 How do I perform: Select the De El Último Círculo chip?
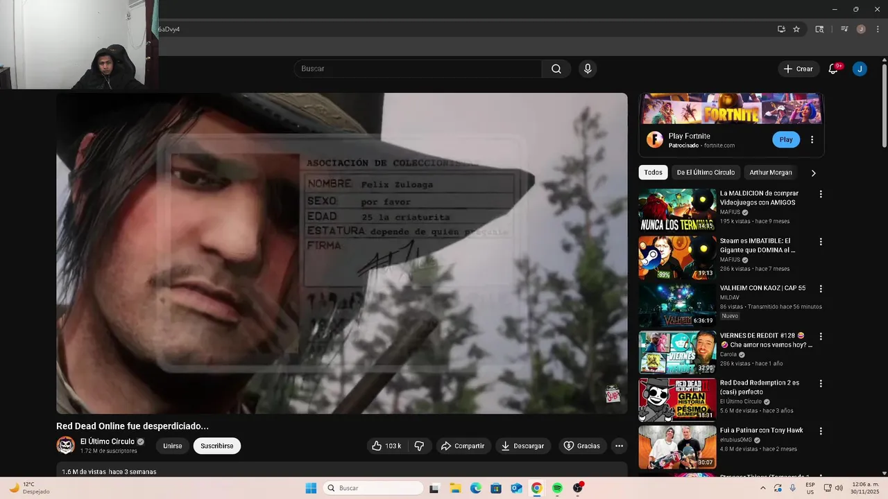click(706, 173)
